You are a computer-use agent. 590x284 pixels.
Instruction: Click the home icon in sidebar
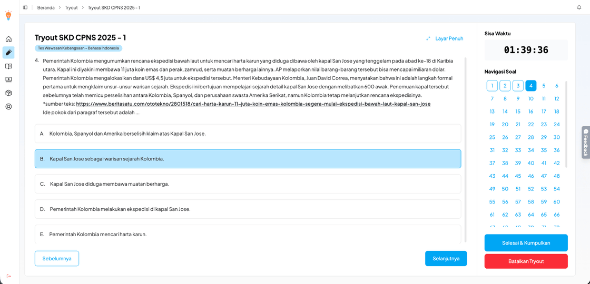(8, 39)
